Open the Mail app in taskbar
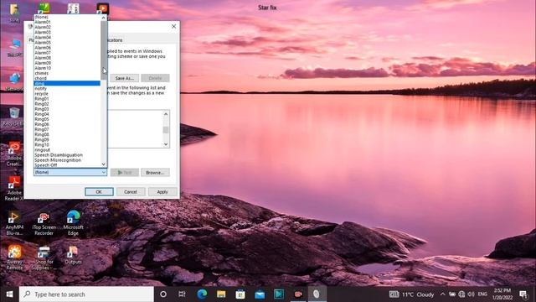Screen dimensions: 536x302 coord(260,294)
